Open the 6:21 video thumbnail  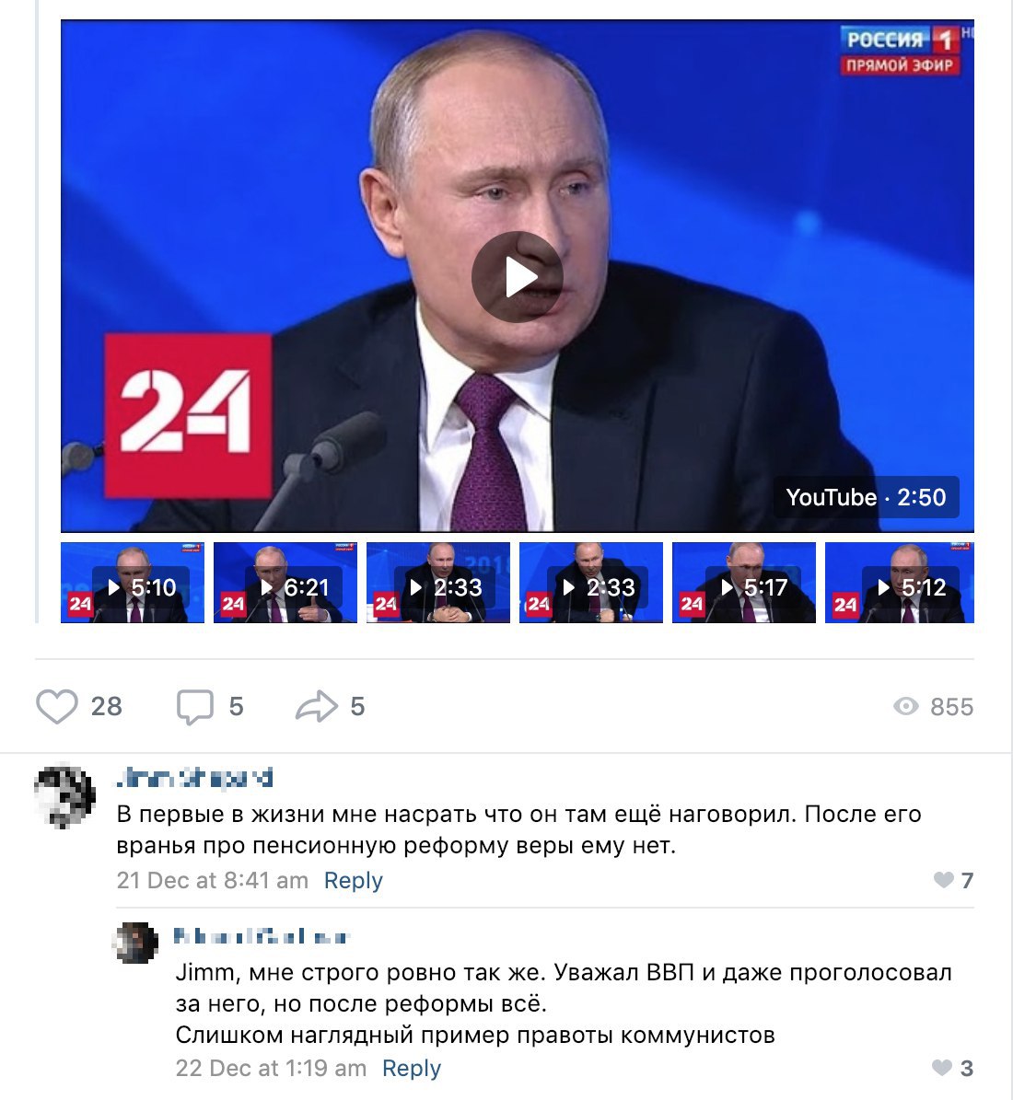(x=285, y=583)
